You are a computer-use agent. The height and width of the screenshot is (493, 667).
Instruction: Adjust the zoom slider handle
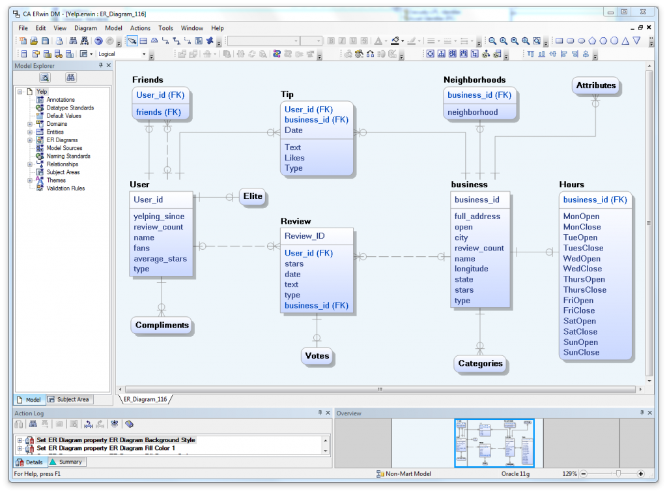[618, 474]
